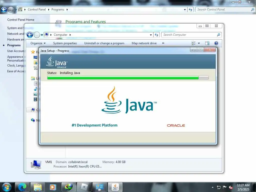Click the network tray icon

pos(218,187)
